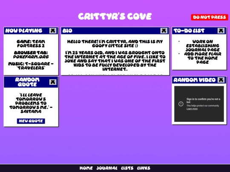
Task: Select the Now Playing title bar
Action: (31, 31)
